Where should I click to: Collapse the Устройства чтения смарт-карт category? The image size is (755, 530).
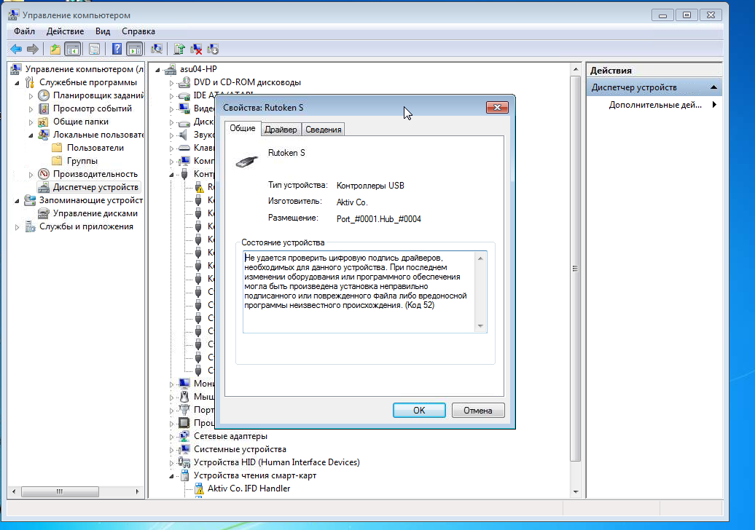click(x=173, y=475)
